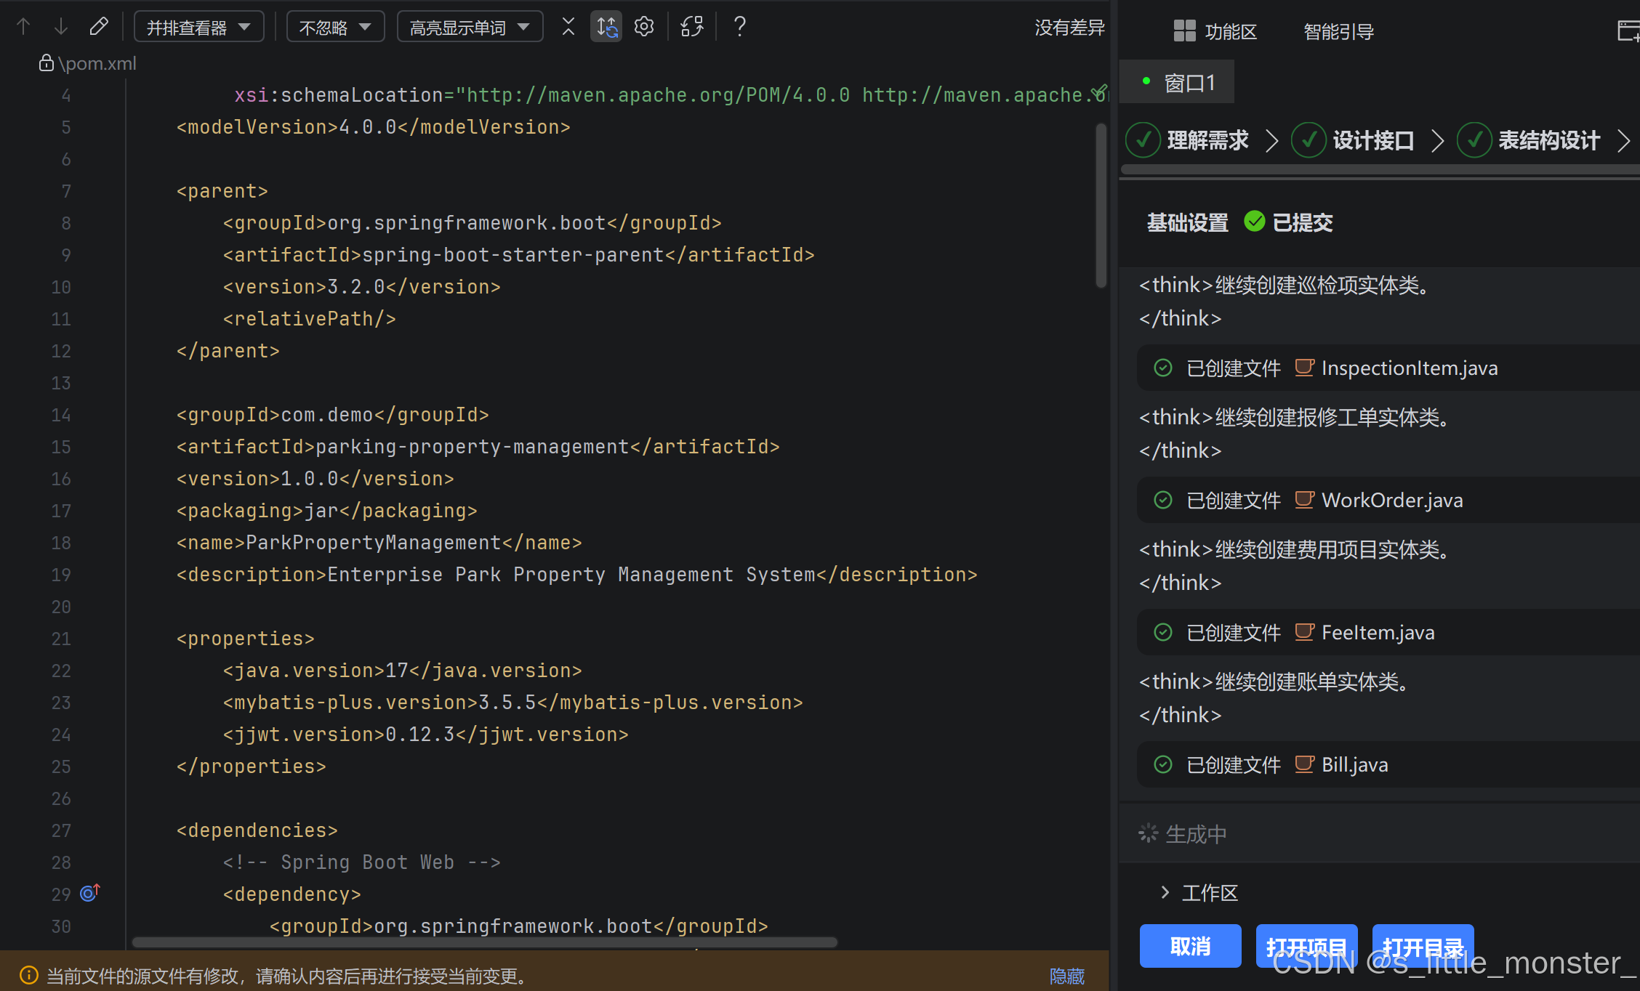Open diff settings gear icon
The height and width of the screenshot is (991, 1640).
coord(644,27)
